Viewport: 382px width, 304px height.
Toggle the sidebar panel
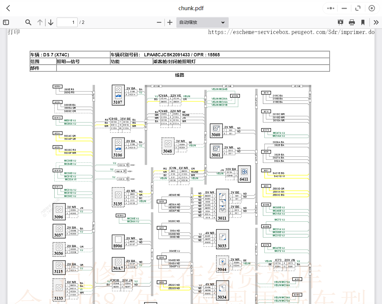(x=6, y=22)
